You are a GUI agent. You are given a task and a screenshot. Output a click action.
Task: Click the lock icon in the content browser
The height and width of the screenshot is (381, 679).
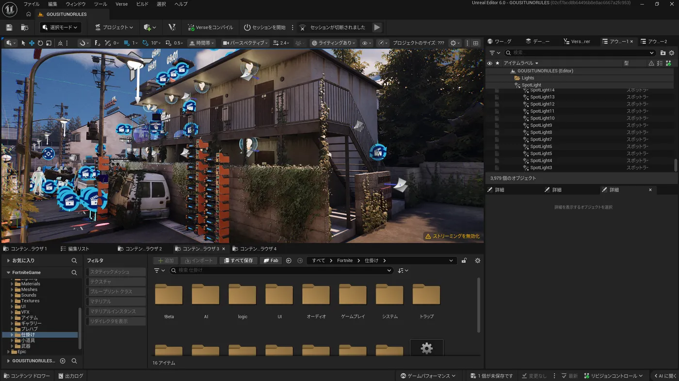464,260
